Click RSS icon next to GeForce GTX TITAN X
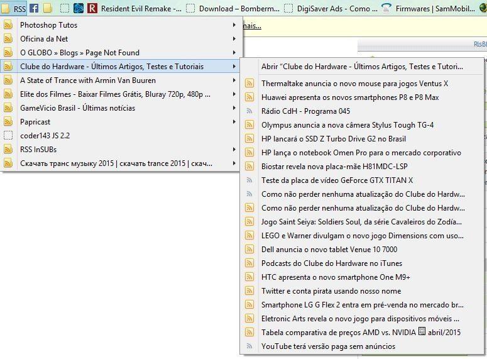487x359 pixels. click(x=249, y=180)
